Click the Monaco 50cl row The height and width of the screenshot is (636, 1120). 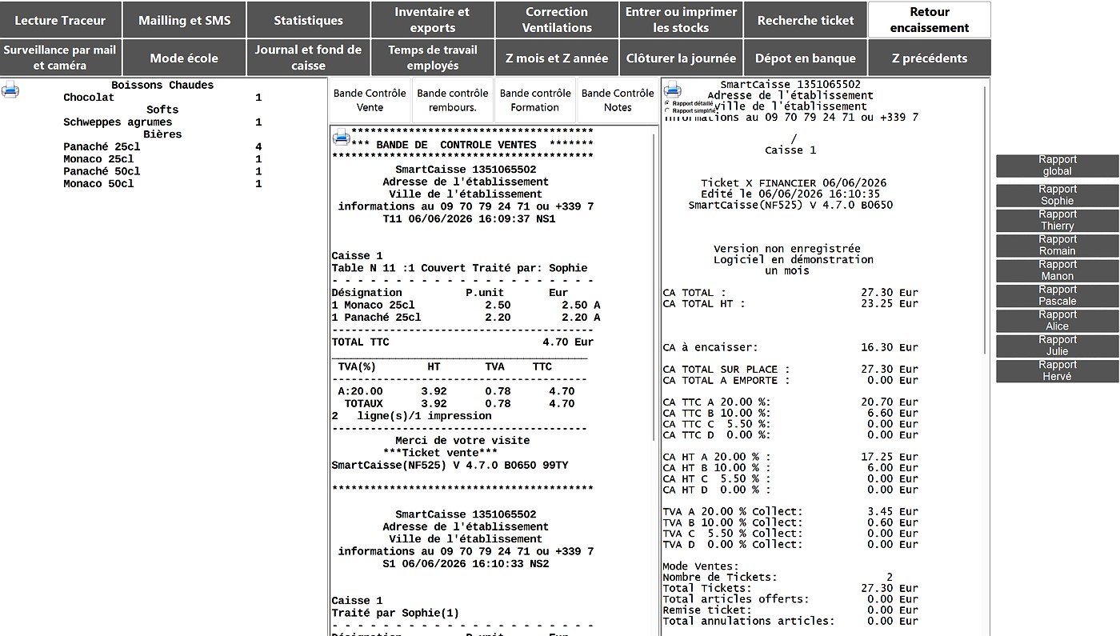[162, 184]
